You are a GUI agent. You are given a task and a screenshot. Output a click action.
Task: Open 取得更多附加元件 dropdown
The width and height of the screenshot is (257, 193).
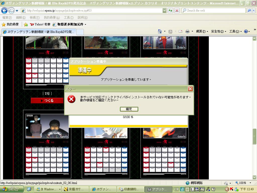[70, 24]
